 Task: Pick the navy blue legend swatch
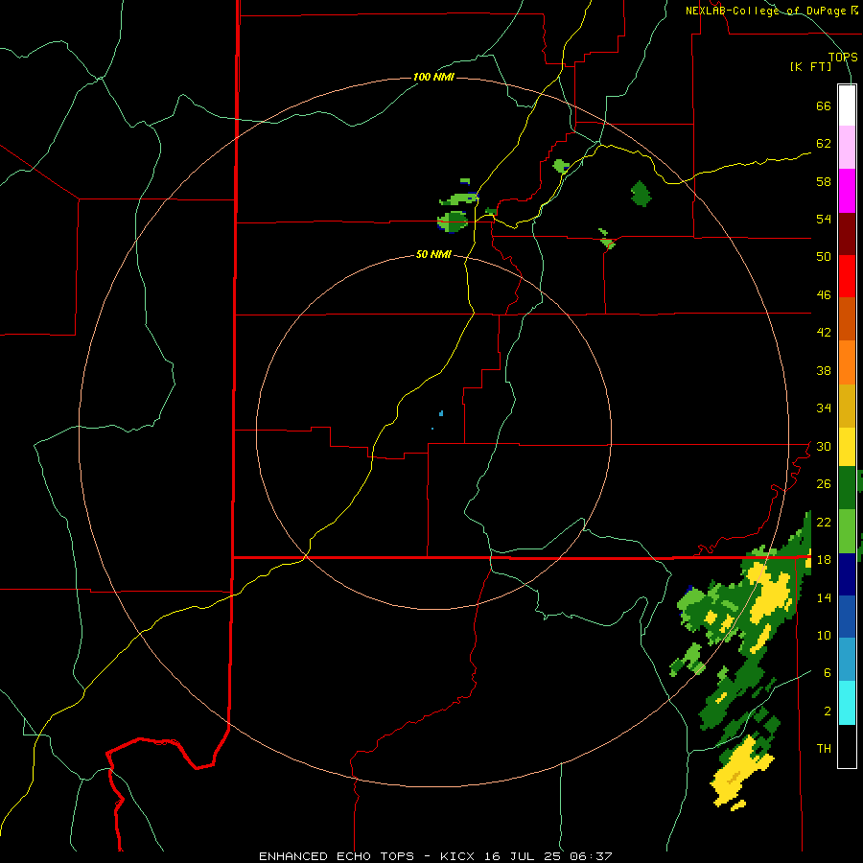point(847,574)
